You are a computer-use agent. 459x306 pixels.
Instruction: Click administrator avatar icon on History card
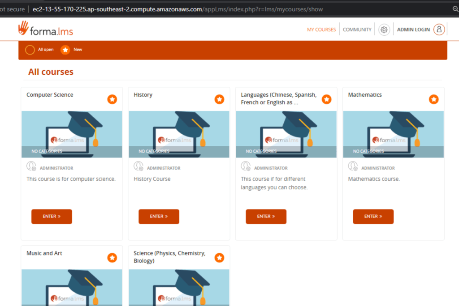click(x=139, y=166)
